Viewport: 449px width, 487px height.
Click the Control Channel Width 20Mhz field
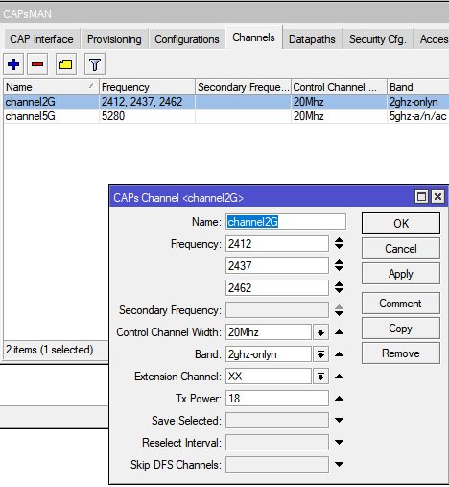tap(269, 332)
